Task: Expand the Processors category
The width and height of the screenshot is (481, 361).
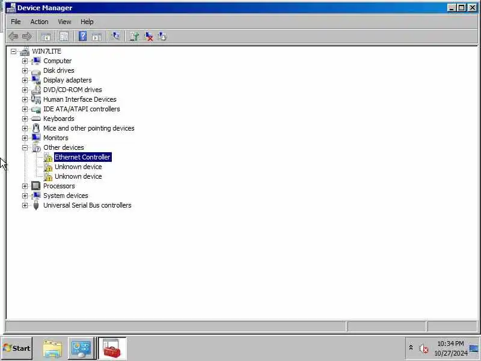Action: coord(25,186)
